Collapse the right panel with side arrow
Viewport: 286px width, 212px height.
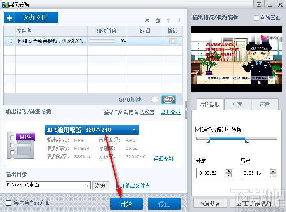pyautogui.click(x=186, y=110)
